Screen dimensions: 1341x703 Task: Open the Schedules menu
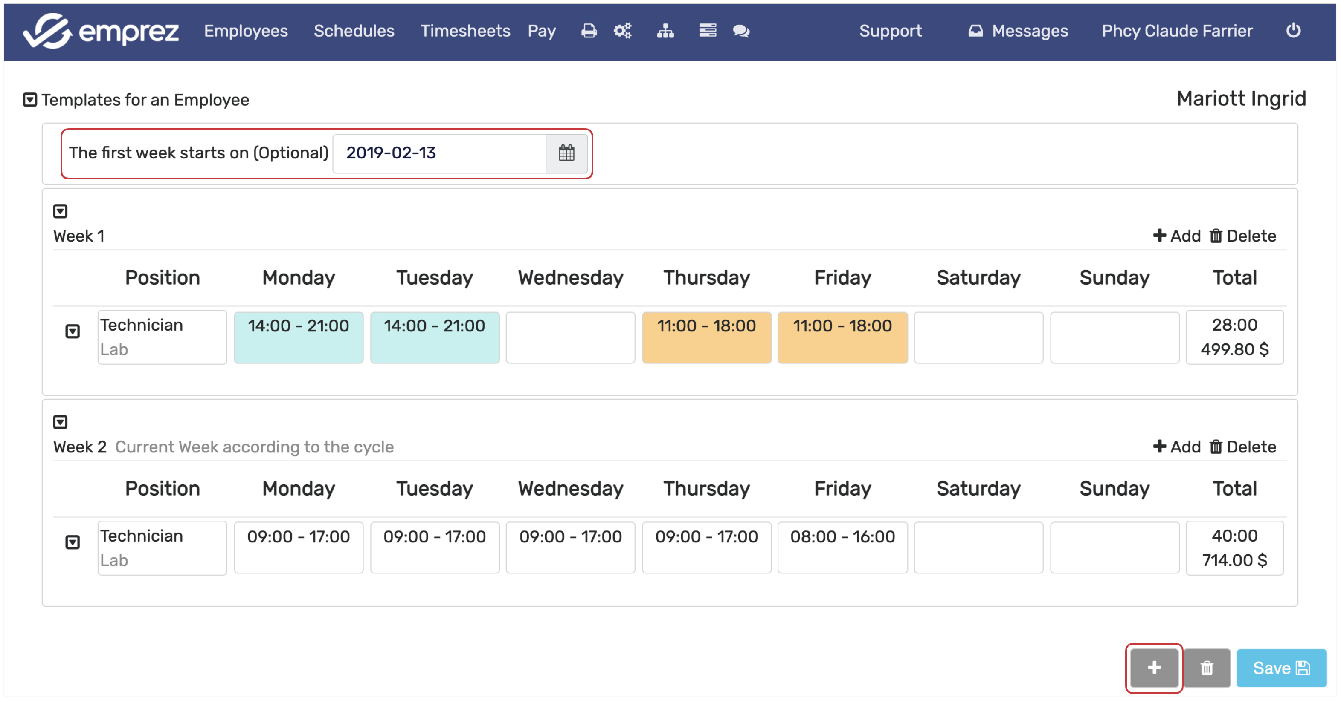[x=354, y=31]
